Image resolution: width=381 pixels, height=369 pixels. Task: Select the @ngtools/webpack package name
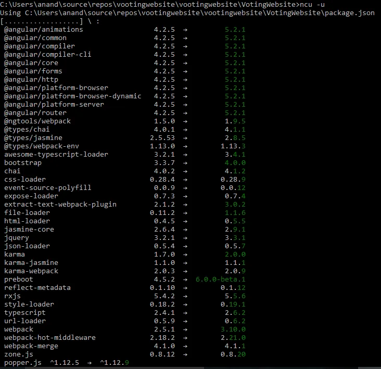[x=37, y=121]
